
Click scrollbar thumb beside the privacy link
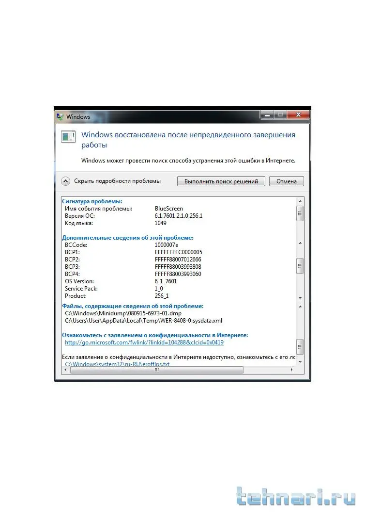point(300,347)
